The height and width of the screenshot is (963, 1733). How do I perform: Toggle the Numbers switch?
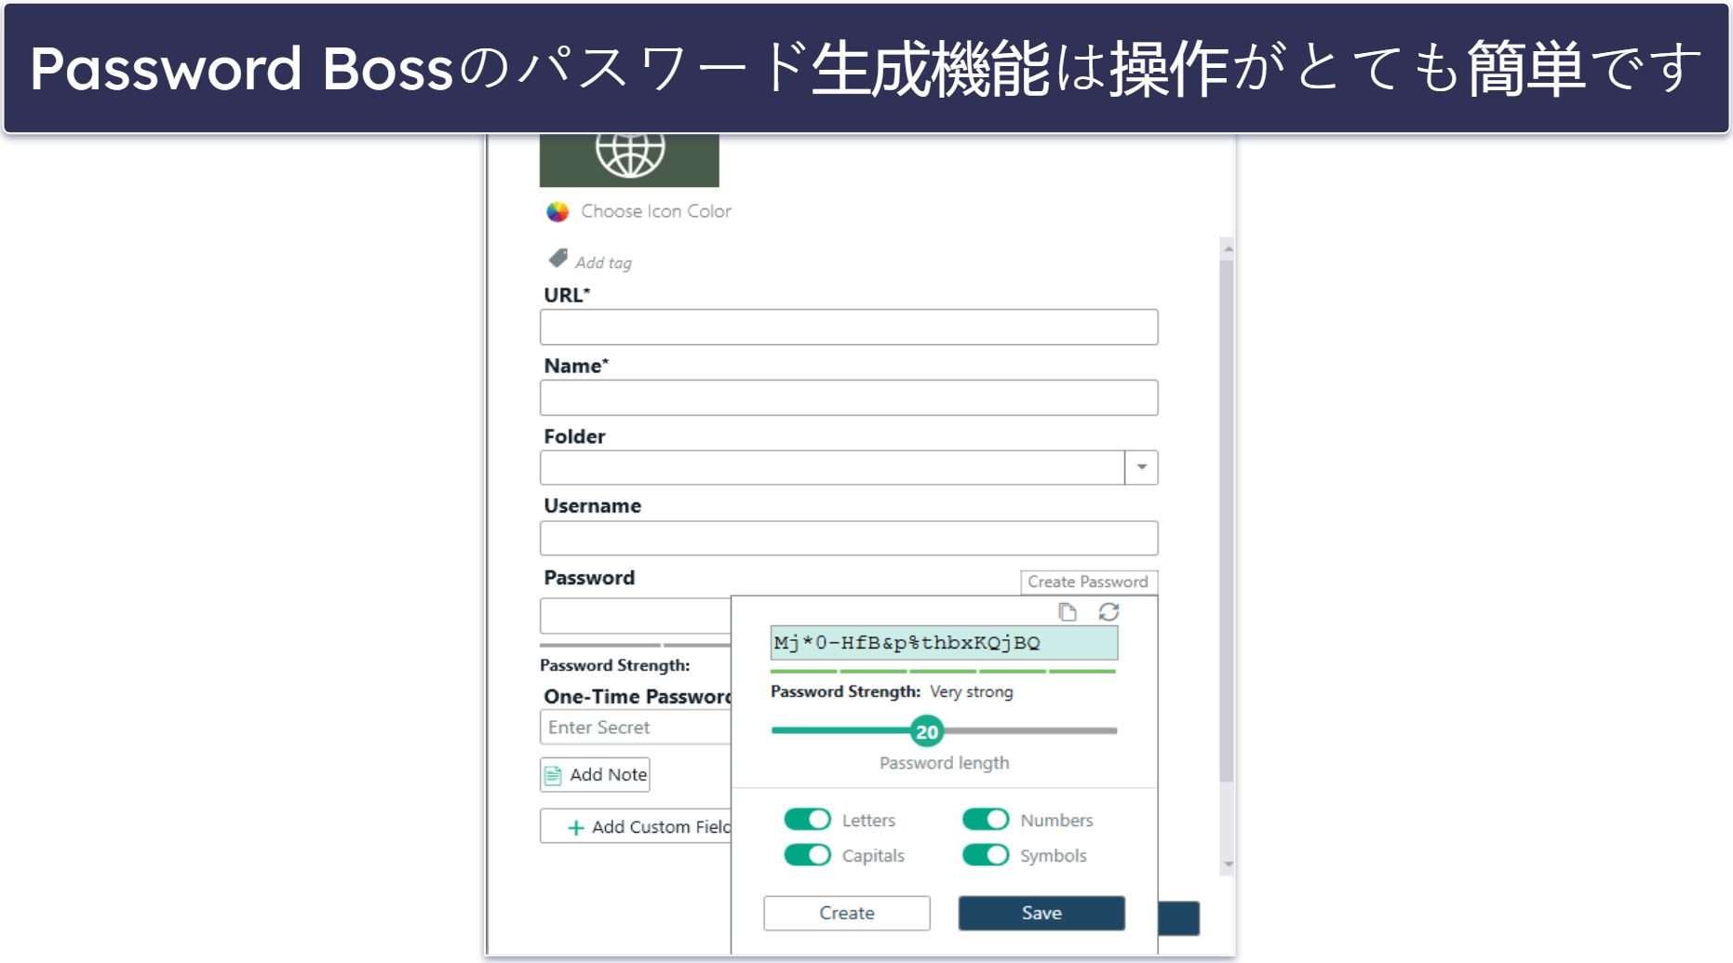[x=986, y=820]
